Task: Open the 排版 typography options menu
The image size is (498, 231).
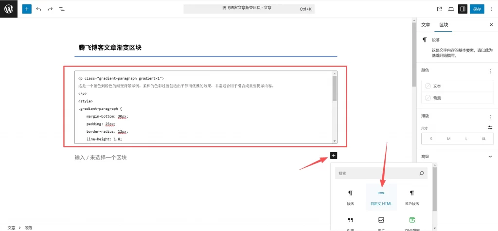Action: pyautogui.click(x=490, y=116)
